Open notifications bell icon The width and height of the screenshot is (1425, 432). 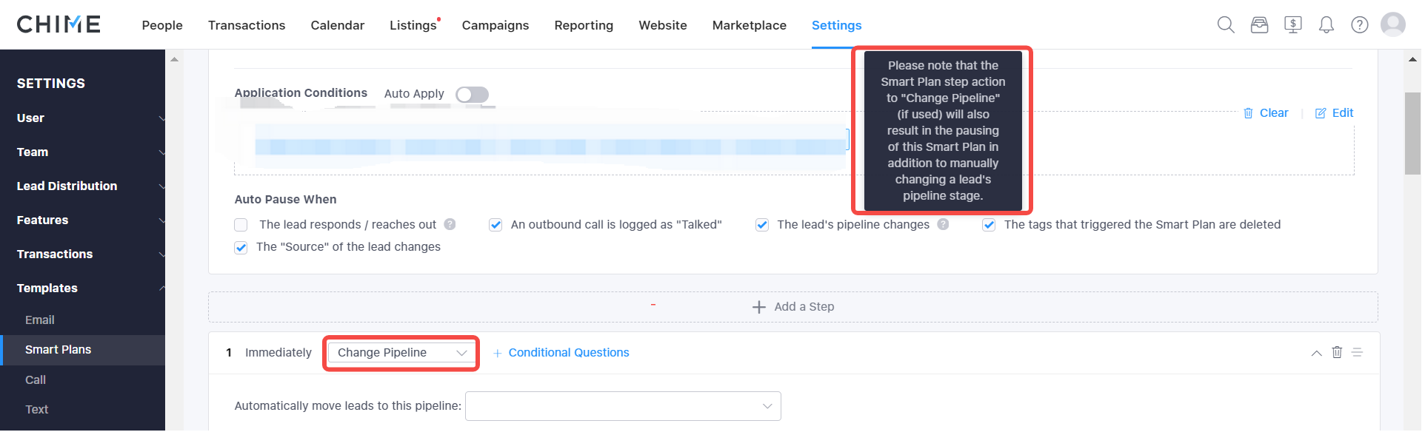(1326, 25)
